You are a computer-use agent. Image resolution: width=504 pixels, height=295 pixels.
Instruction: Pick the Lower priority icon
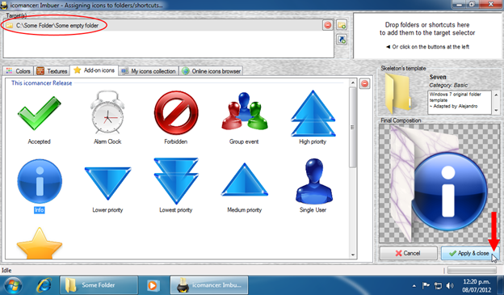[107, 183]
